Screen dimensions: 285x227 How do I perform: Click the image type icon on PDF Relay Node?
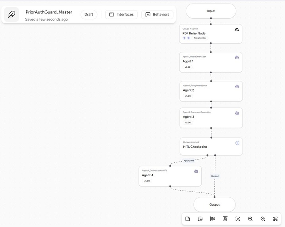(x=189, y=38)
